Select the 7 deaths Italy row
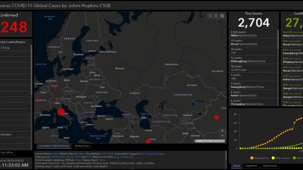 tap(253, 77)
